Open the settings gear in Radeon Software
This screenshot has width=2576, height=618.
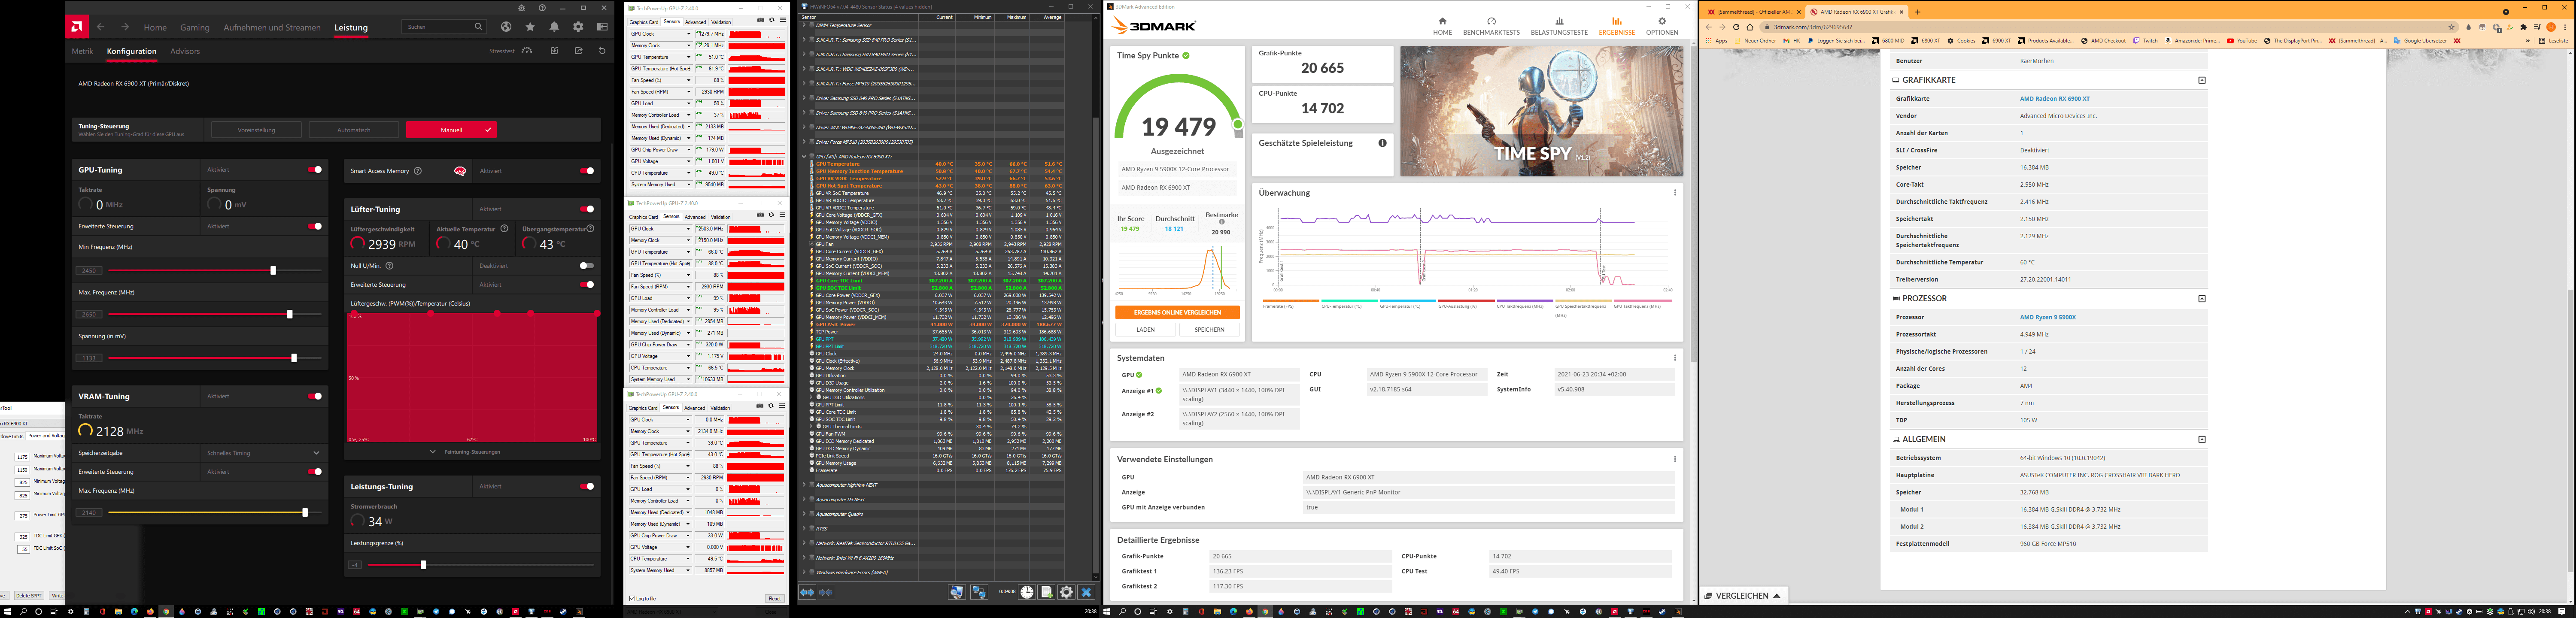coord(578,27)
